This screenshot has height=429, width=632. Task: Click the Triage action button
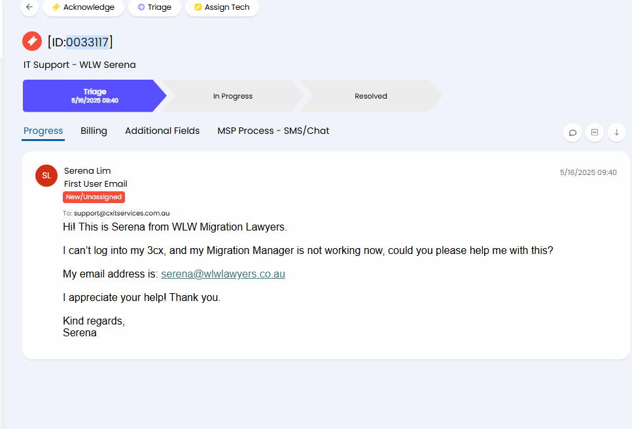155,7
